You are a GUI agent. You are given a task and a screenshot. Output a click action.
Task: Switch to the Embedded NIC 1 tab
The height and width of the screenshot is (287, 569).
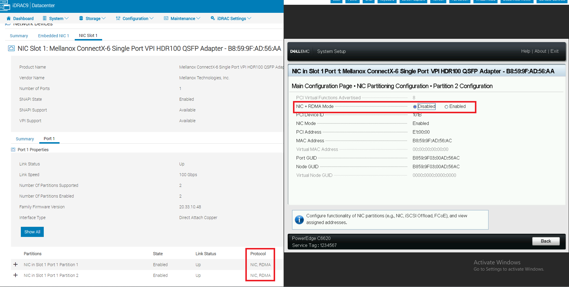pyautogui.click(x=53, y=35)
